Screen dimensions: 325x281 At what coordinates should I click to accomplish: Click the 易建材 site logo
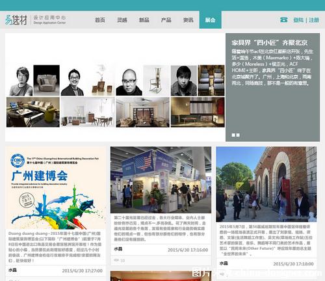(16, 20)
